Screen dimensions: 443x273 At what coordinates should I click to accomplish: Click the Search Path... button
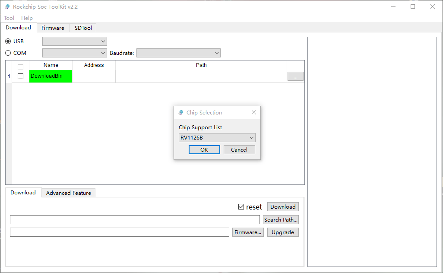(281, 219)
